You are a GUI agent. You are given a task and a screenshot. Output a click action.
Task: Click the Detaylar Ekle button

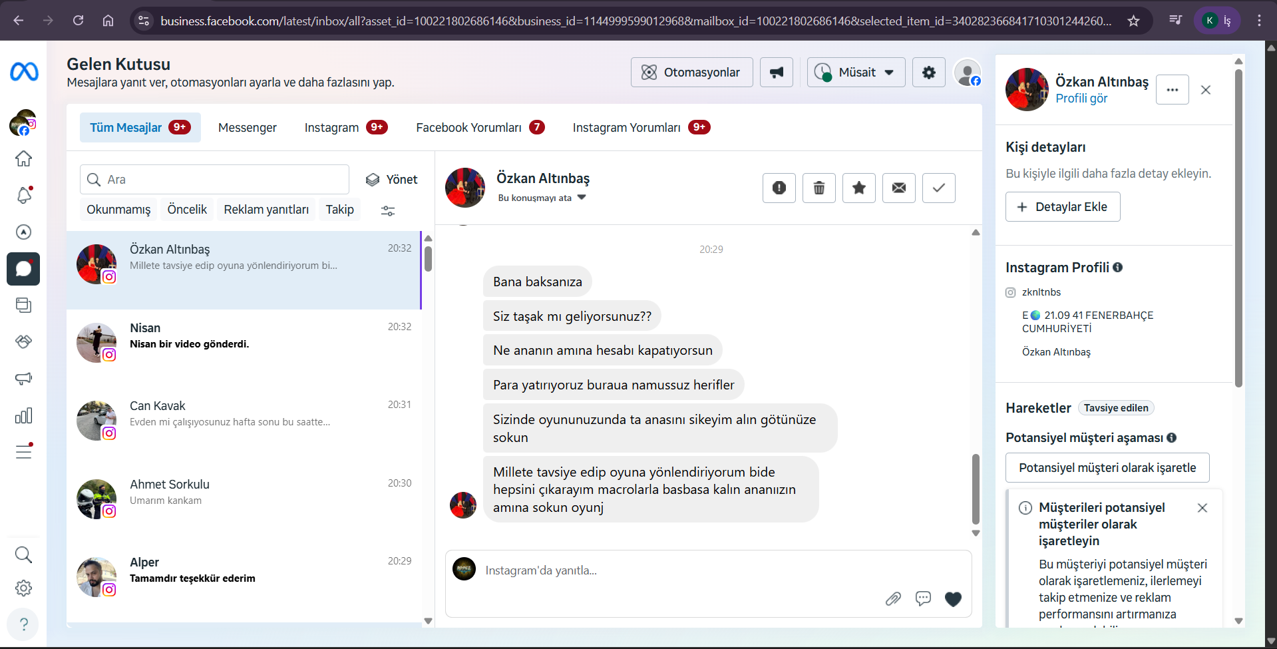click(1063, 206)
